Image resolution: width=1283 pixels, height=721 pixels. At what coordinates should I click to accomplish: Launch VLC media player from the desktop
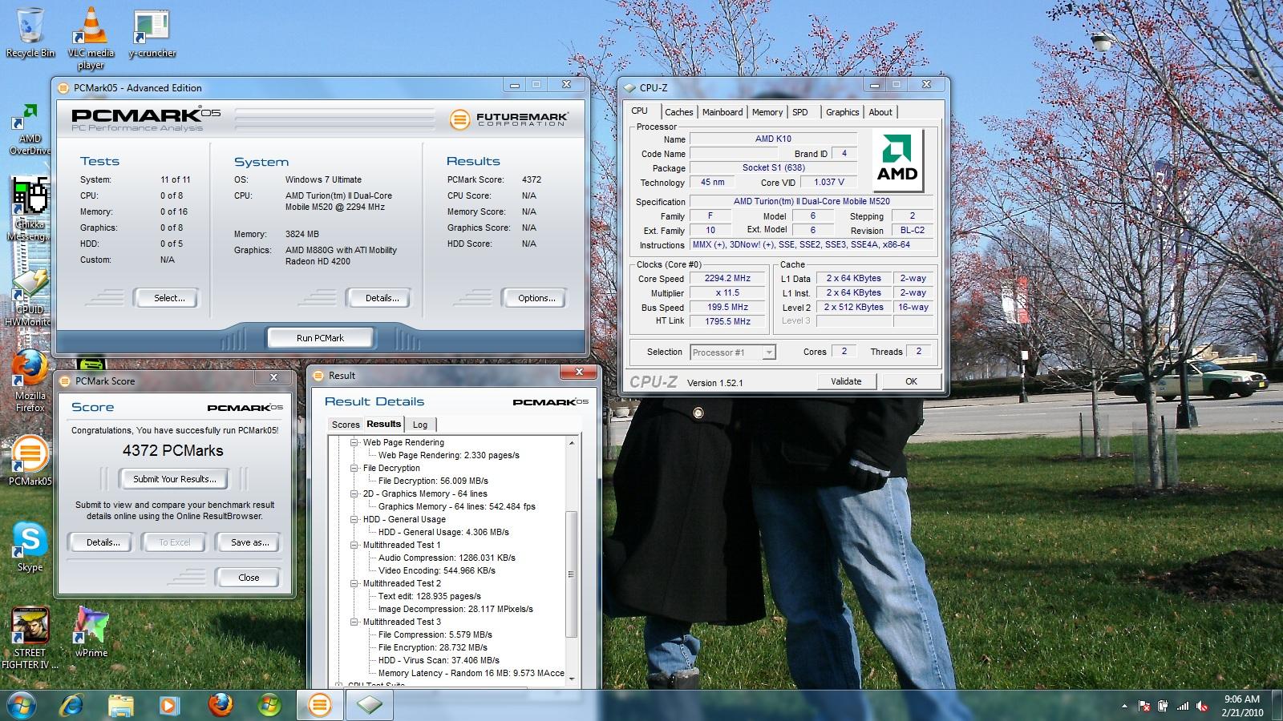pyautogui.click(x=91, y=38)
